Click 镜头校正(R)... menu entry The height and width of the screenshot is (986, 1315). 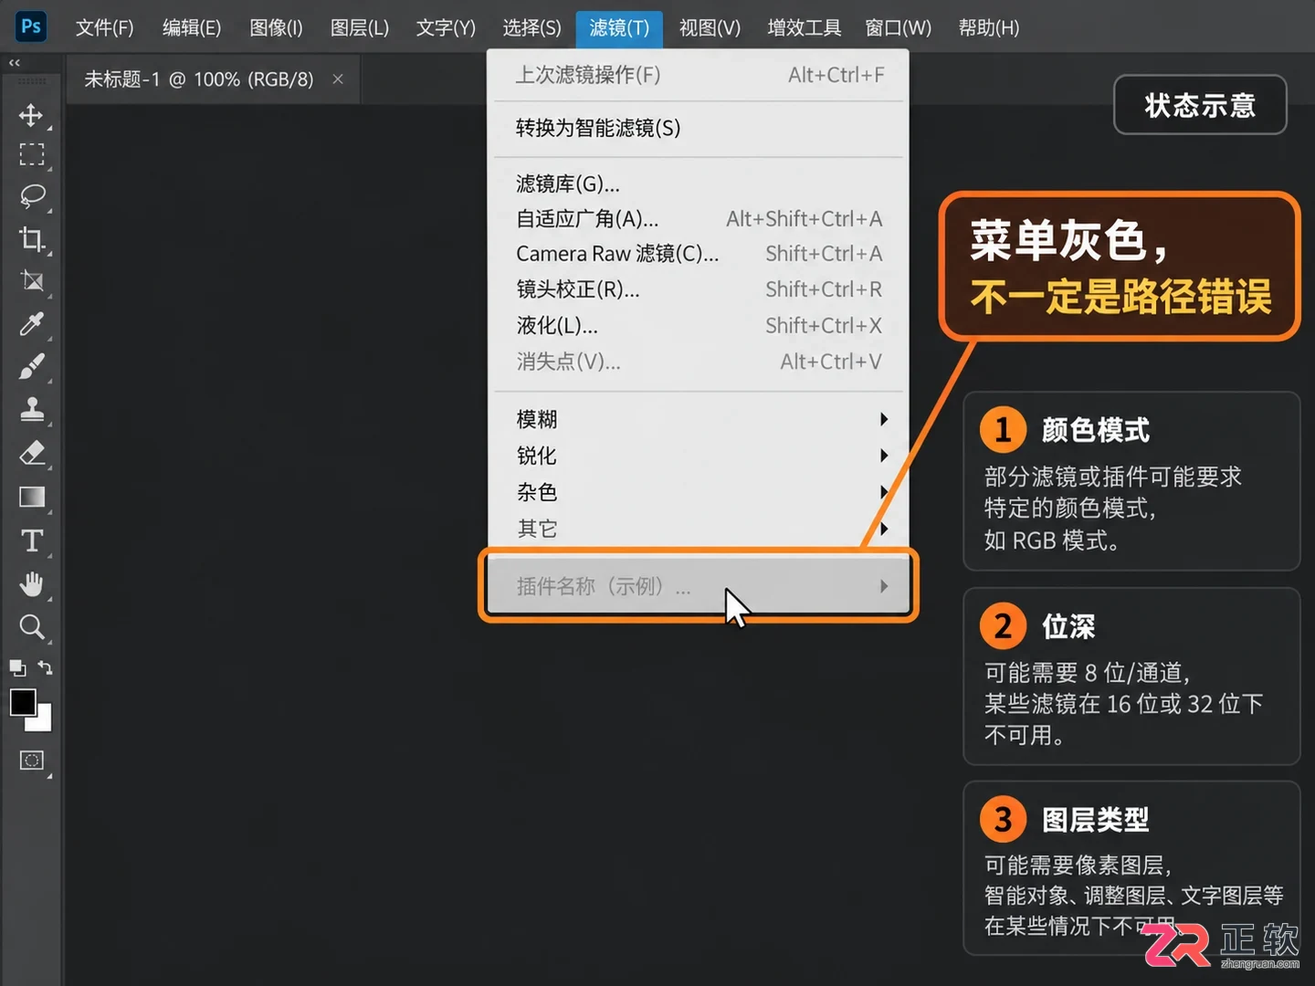[x=699, y=289]
